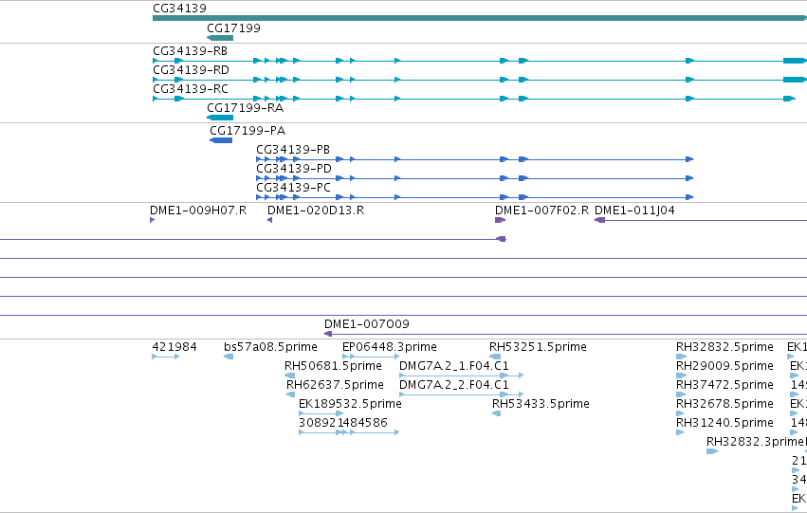Select the CG34139-RD transcript label
Viewport: 807px width, 513px height.
[191, 70]
